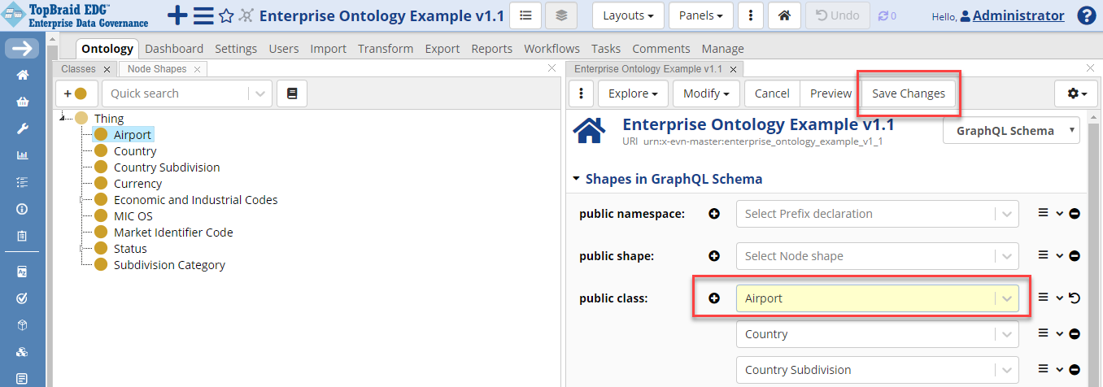The image size is (1103, 387).
Task: Click the wrench icon in left sidebar
Action: [x=23, y=128]
